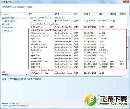Sort by the 发布者 column header
130x109 pixels.
(63, 14)
